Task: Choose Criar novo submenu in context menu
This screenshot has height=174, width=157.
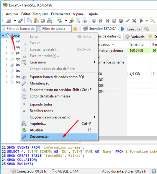Action: click(59, 62)
